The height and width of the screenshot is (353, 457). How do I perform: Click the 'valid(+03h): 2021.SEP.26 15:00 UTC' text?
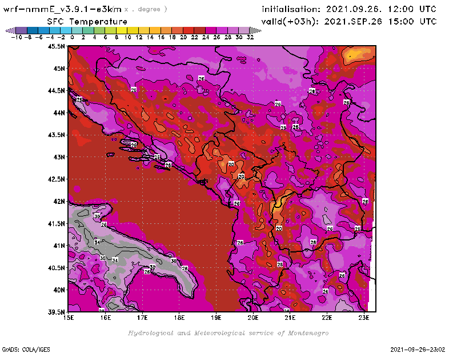349,21
